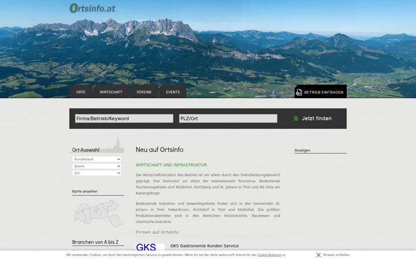Open the GKS company logo
The width and height of the screenshot is (416, 260).
(150, 247)
